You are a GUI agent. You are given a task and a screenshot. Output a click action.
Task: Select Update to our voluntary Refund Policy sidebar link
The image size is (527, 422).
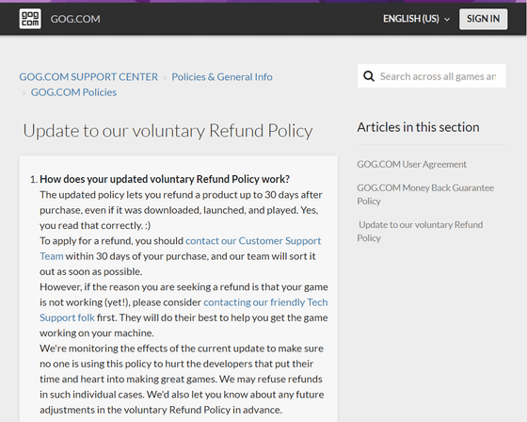[x=420, y=231]
